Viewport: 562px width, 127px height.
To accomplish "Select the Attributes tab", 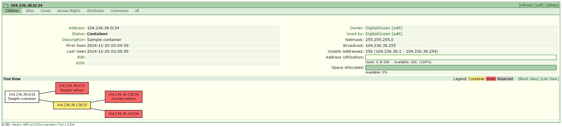I will [95, 11].
